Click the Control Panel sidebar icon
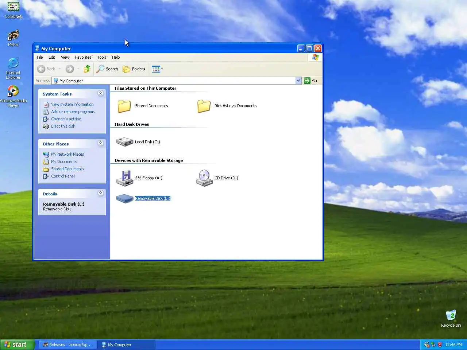 pyautogui.click(x=46, y=176)
